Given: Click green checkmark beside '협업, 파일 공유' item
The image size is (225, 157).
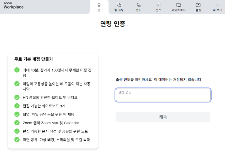Looking at the screenshot, I should [x=17, y=114].
